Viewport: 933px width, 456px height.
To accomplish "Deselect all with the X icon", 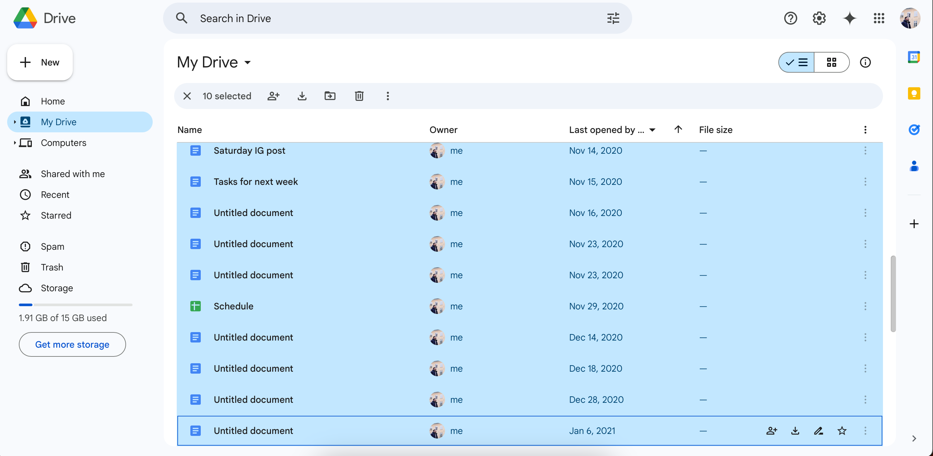I will 187,96.
